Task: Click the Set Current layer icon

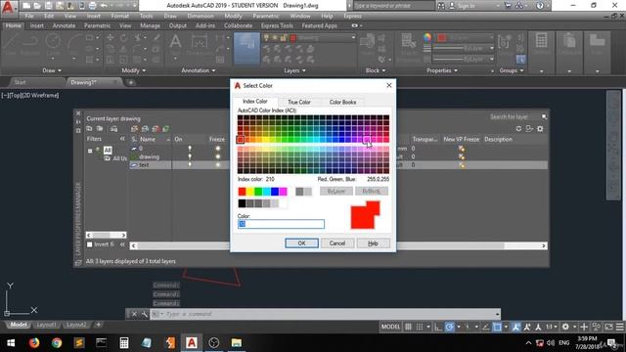Action: (x=165, y=129)
